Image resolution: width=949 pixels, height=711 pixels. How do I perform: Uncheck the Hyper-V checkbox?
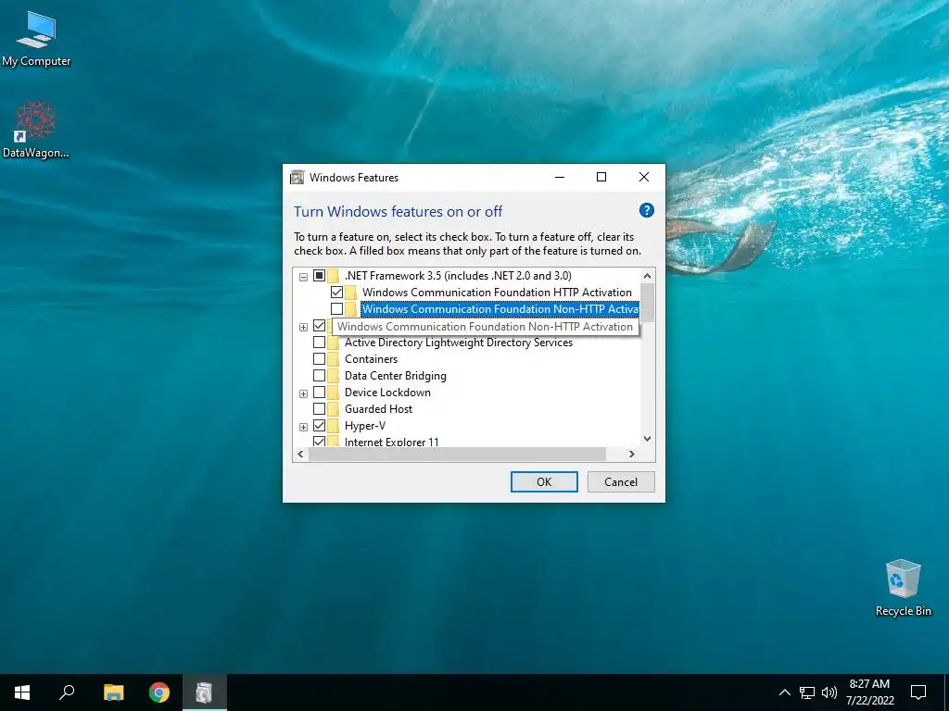(x=319, y=426)
